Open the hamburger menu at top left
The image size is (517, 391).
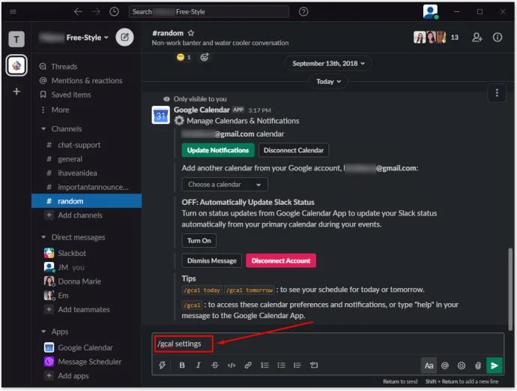(13, 11)
